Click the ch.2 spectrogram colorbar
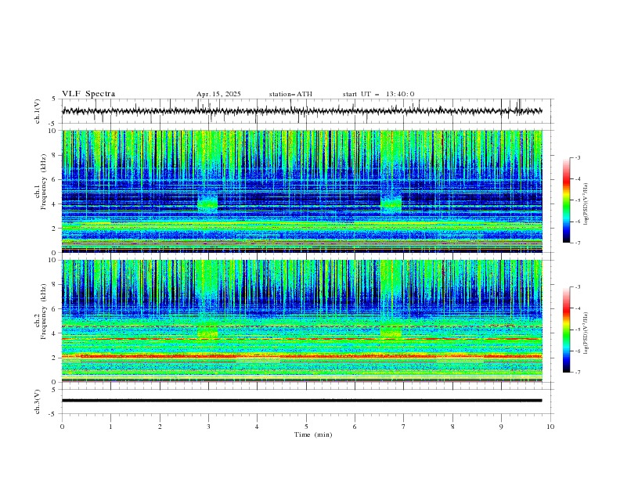The width and height of the screenshot is (620, 479). coord(566,330)
